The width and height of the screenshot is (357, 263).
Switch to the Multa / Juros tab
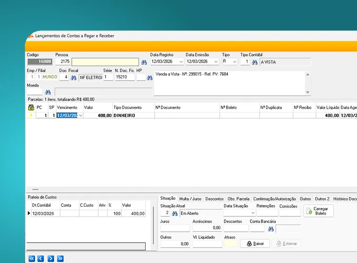coord(190,199)
